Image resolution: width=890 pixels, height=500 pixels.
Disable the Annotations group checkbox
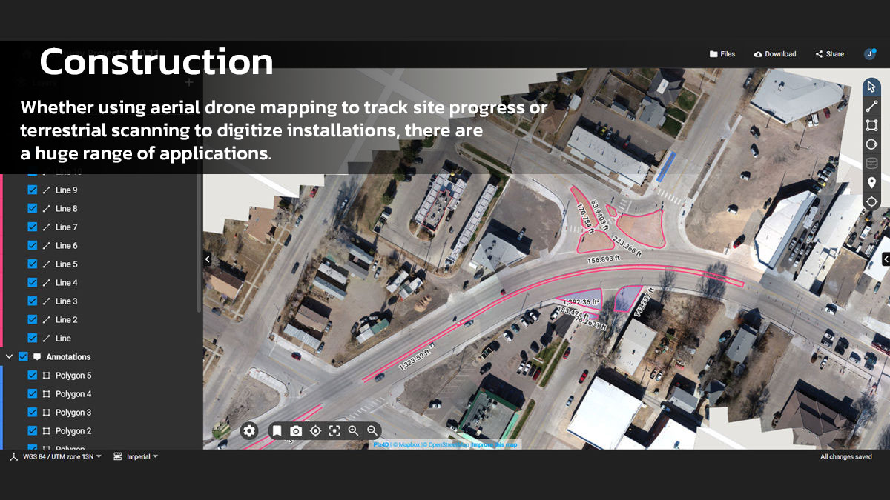[x=23, y=356]
